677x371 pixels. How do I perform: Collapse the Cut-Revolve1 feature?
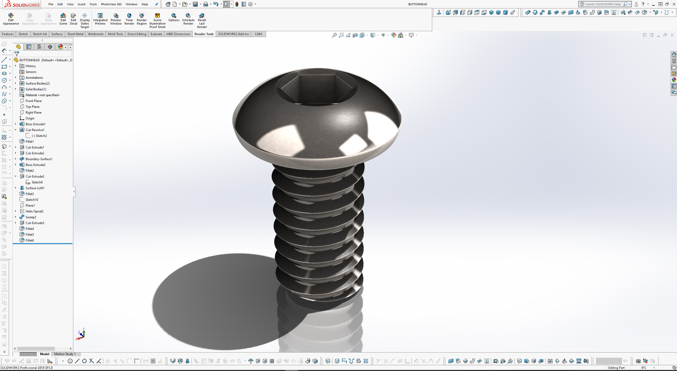[16, 130]
